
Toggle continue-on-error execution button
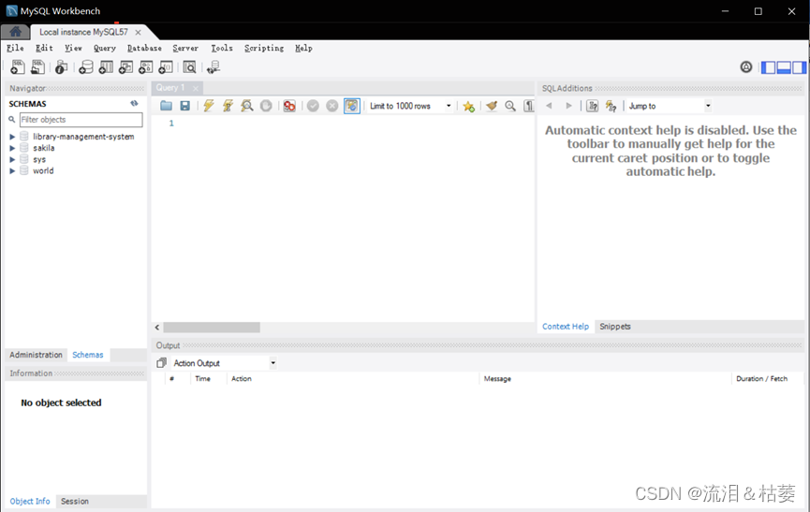click(x=289, y=106)
